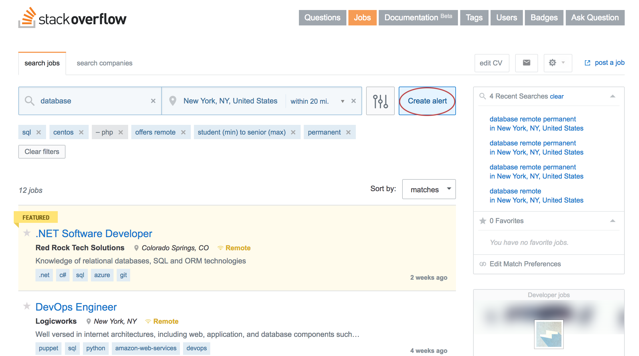Click the filter sliders icon

coord(379,101)
